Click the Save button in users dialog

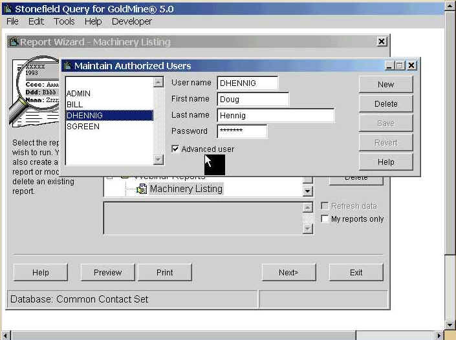[x=386, y=123]
